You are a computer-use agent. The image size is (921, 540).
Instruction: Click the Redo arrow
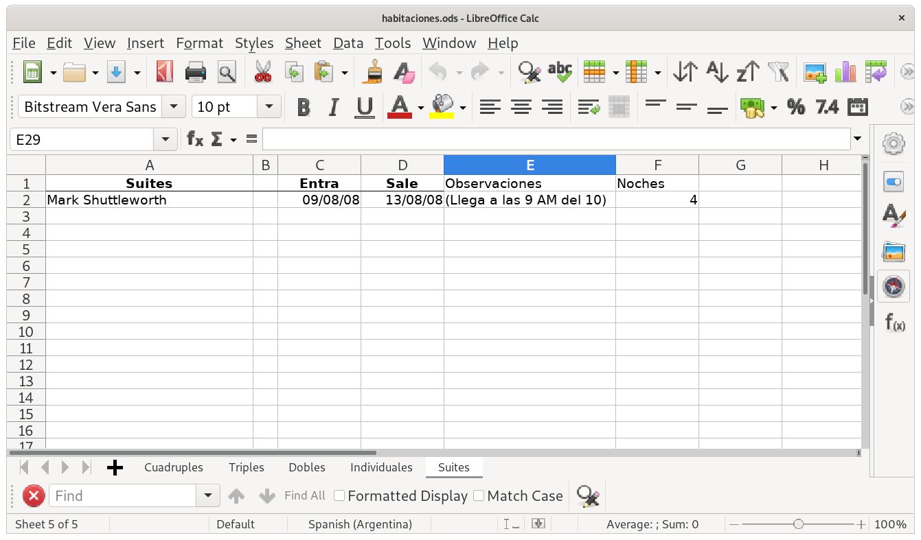479,71
